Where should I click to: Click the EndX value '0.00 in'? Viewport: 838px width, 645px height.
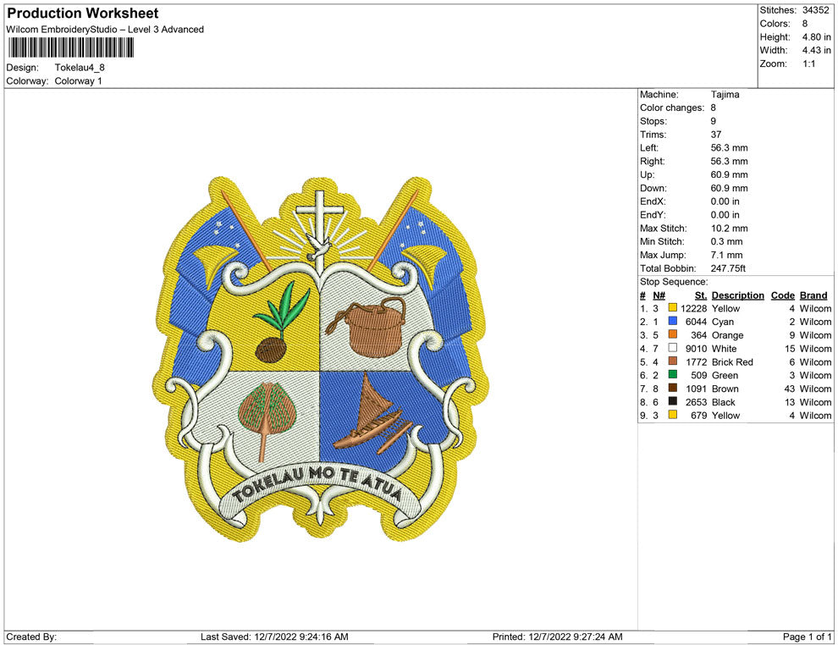click(x=725, y=201)
